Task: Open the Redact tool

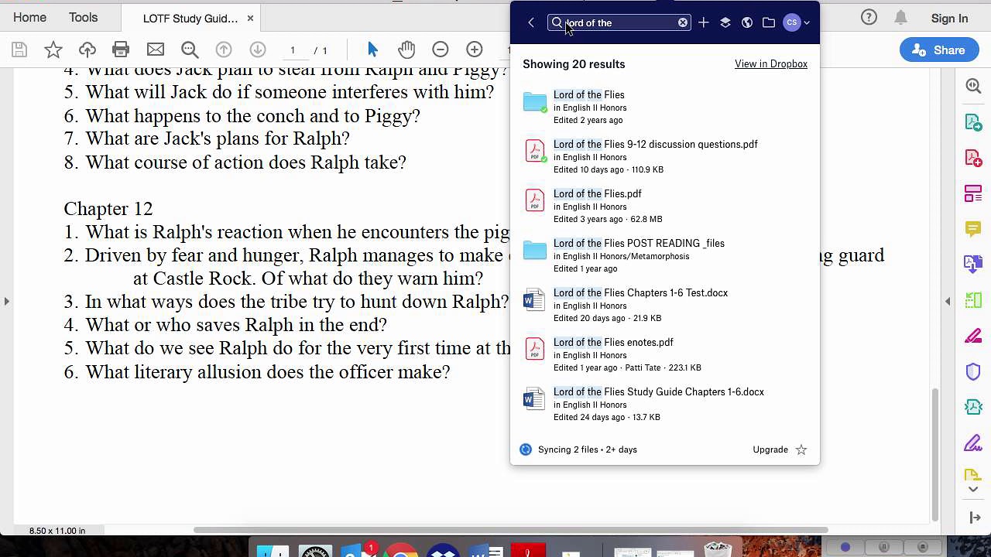Action: (x=973, y=336)
